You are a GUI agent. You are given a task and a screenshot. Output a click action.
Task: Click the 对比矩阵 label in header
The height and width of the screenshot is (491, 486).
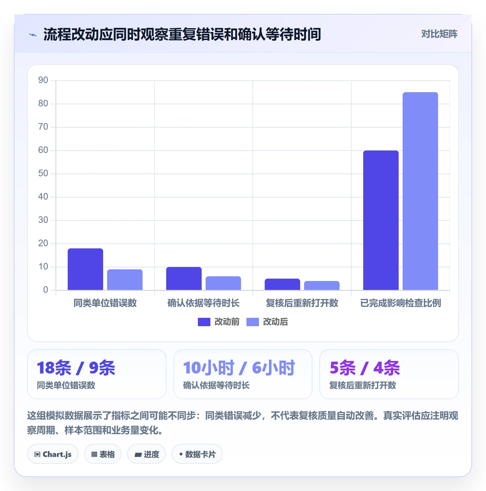point(439,34)
